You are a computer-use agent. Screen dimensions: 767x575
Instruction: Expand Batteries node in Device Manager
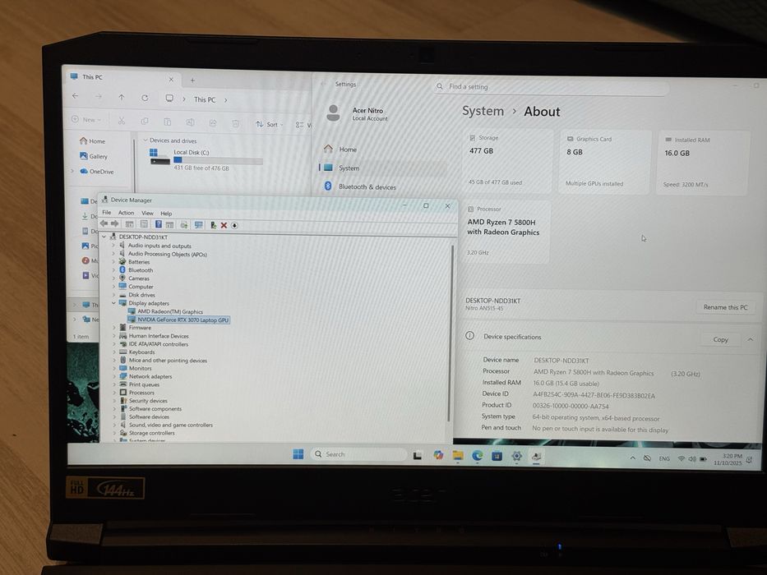[114, 261]
